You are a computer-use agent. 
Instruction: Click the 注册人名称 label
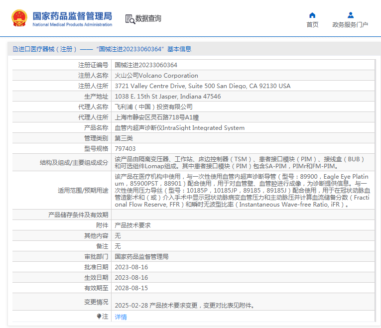click(x=93, y=76)
